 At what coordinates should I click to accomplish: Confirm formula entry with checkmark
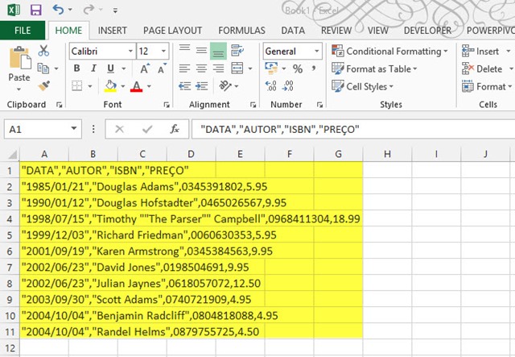pyautogui.click(x=147, y=129)
